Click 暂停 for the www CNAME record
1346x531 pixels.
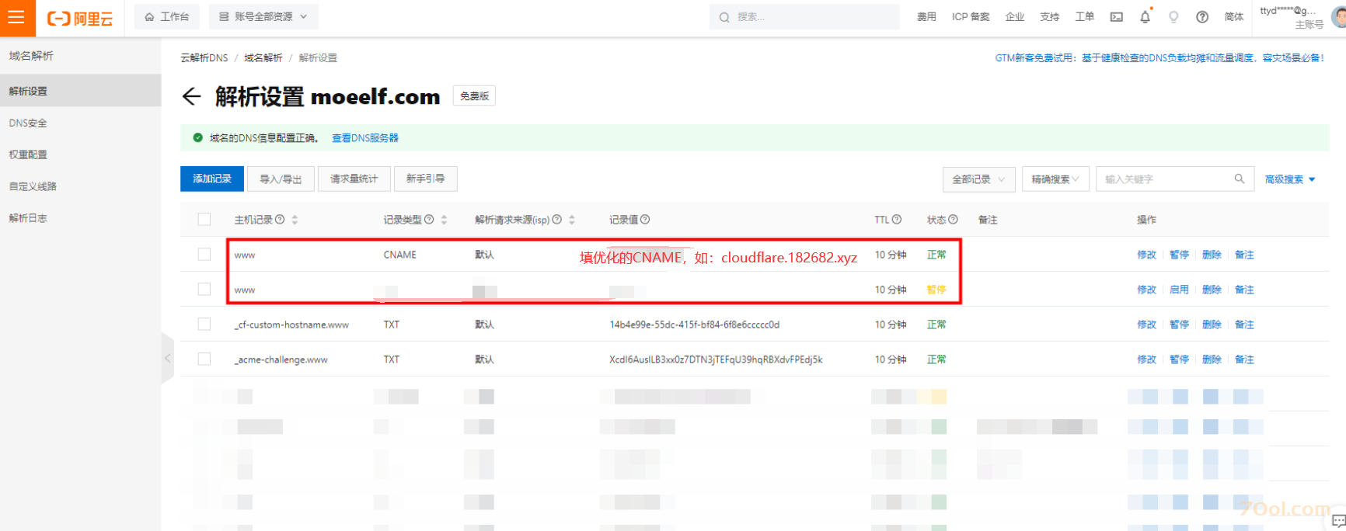1179,255
